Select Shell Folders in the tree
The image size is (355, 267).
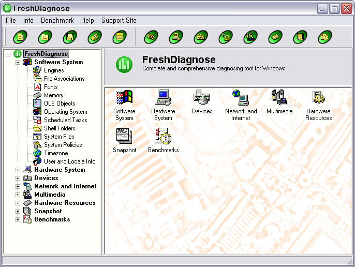[60, 128]
